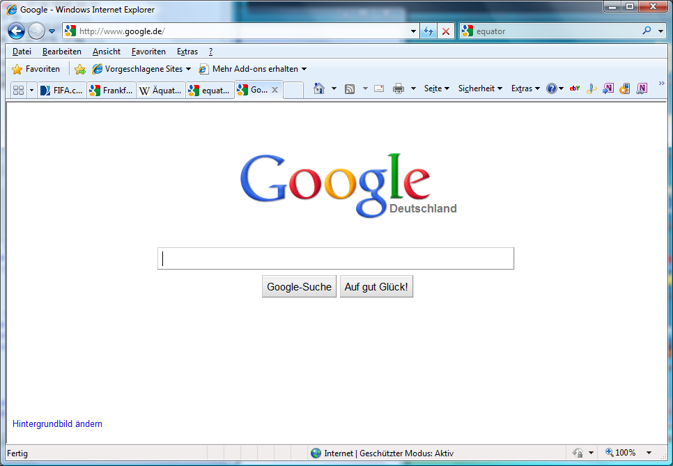Click the RSS feeds icon

click(x=350, y=88)
